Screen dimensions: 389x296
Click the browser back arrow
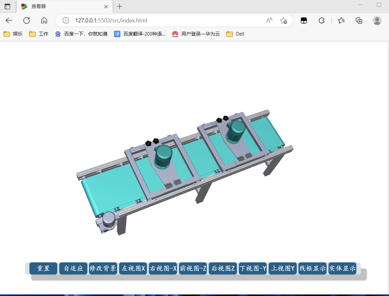click(x=9, y=21)
